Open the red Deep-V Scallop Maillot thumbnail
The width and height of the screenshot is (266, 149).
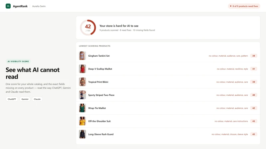click(x=82, y=69)
